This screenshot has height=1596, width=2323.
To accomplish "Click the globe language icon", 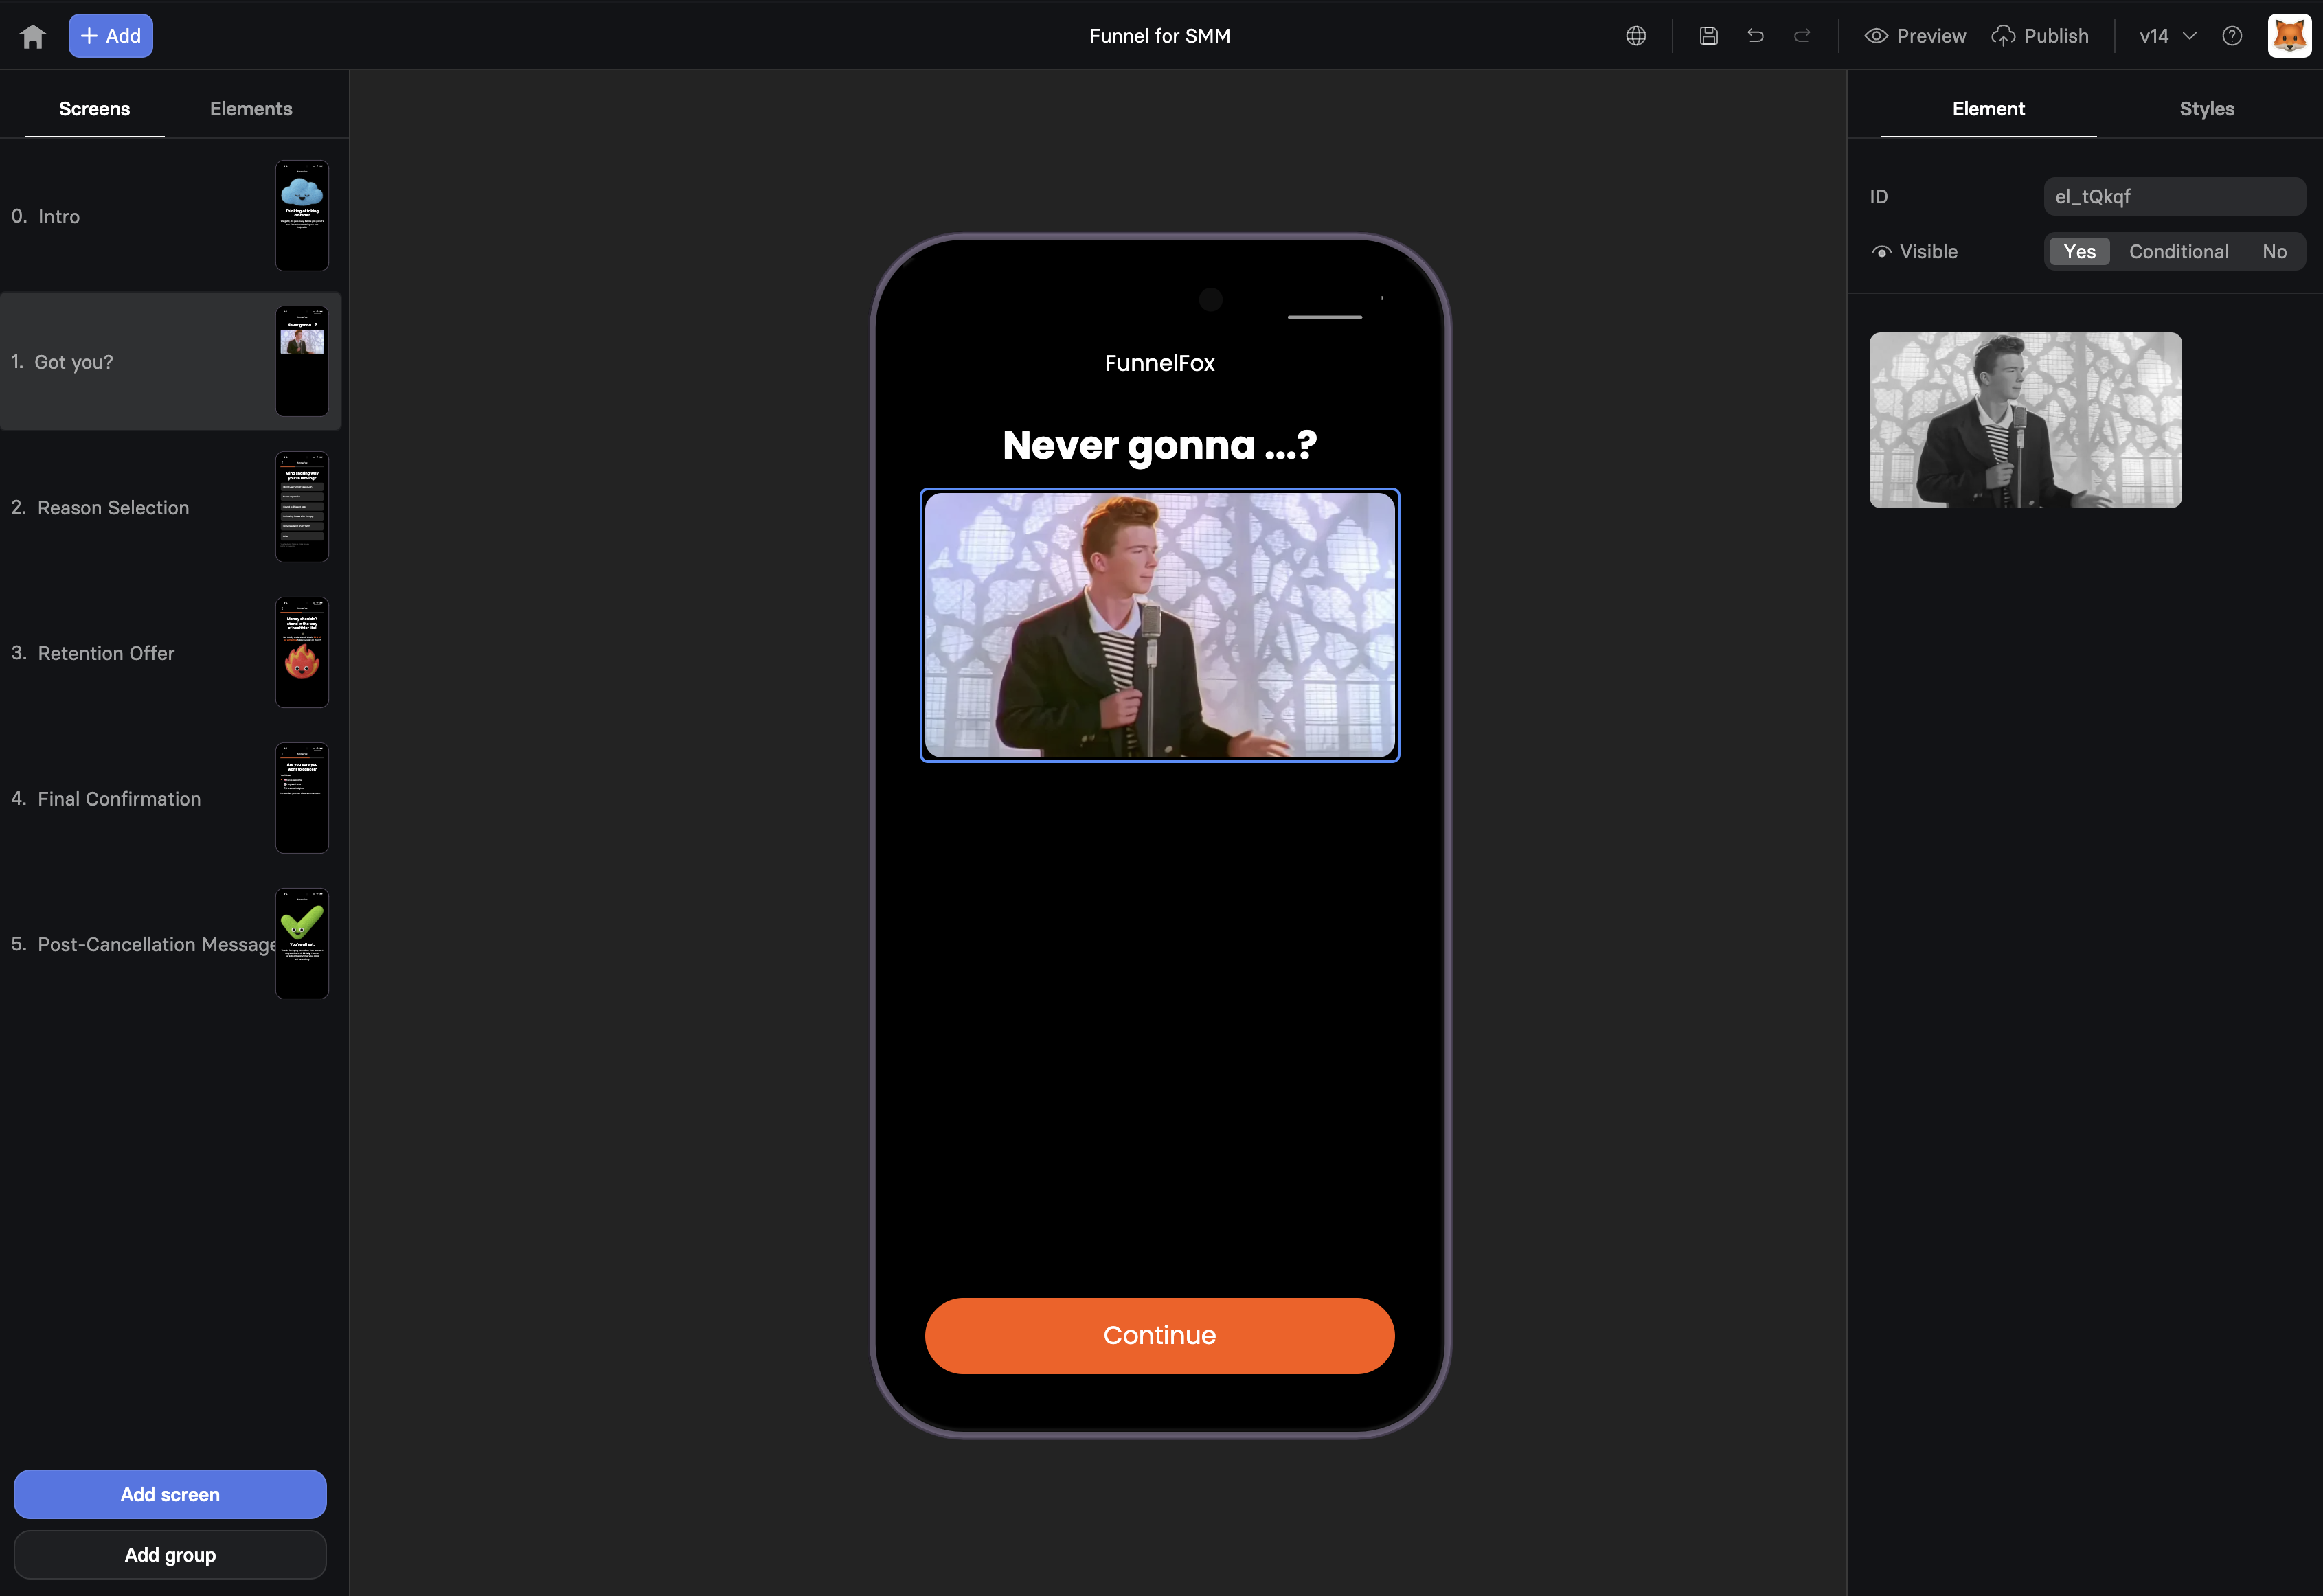I will [x=1636, y=36].
